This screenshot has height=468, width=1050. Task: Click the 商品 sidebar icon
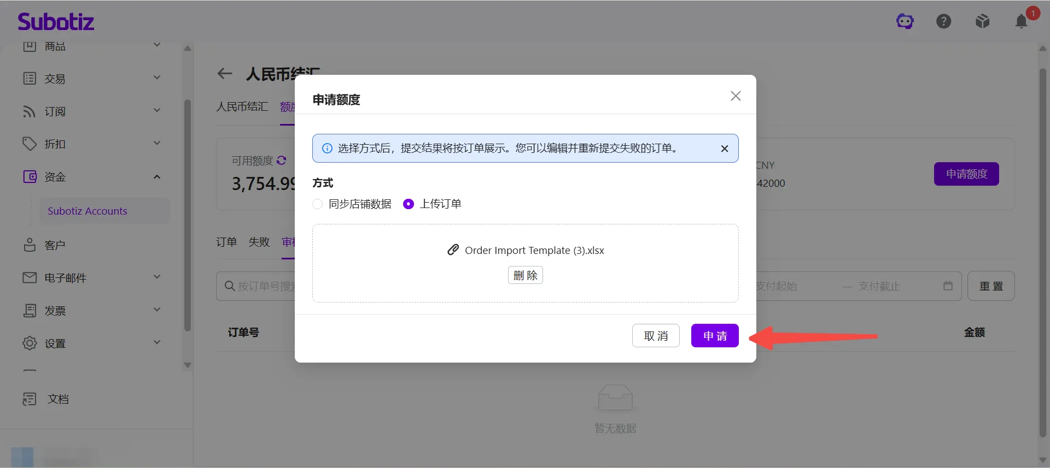coord(30,46)
